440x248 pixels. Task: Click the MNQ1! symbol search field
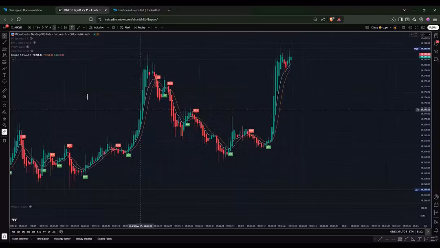[18, 28]
